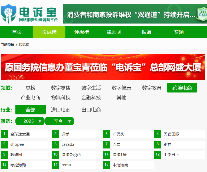
Task: Click rank badge number 12
Action: [x=158, y=155]
